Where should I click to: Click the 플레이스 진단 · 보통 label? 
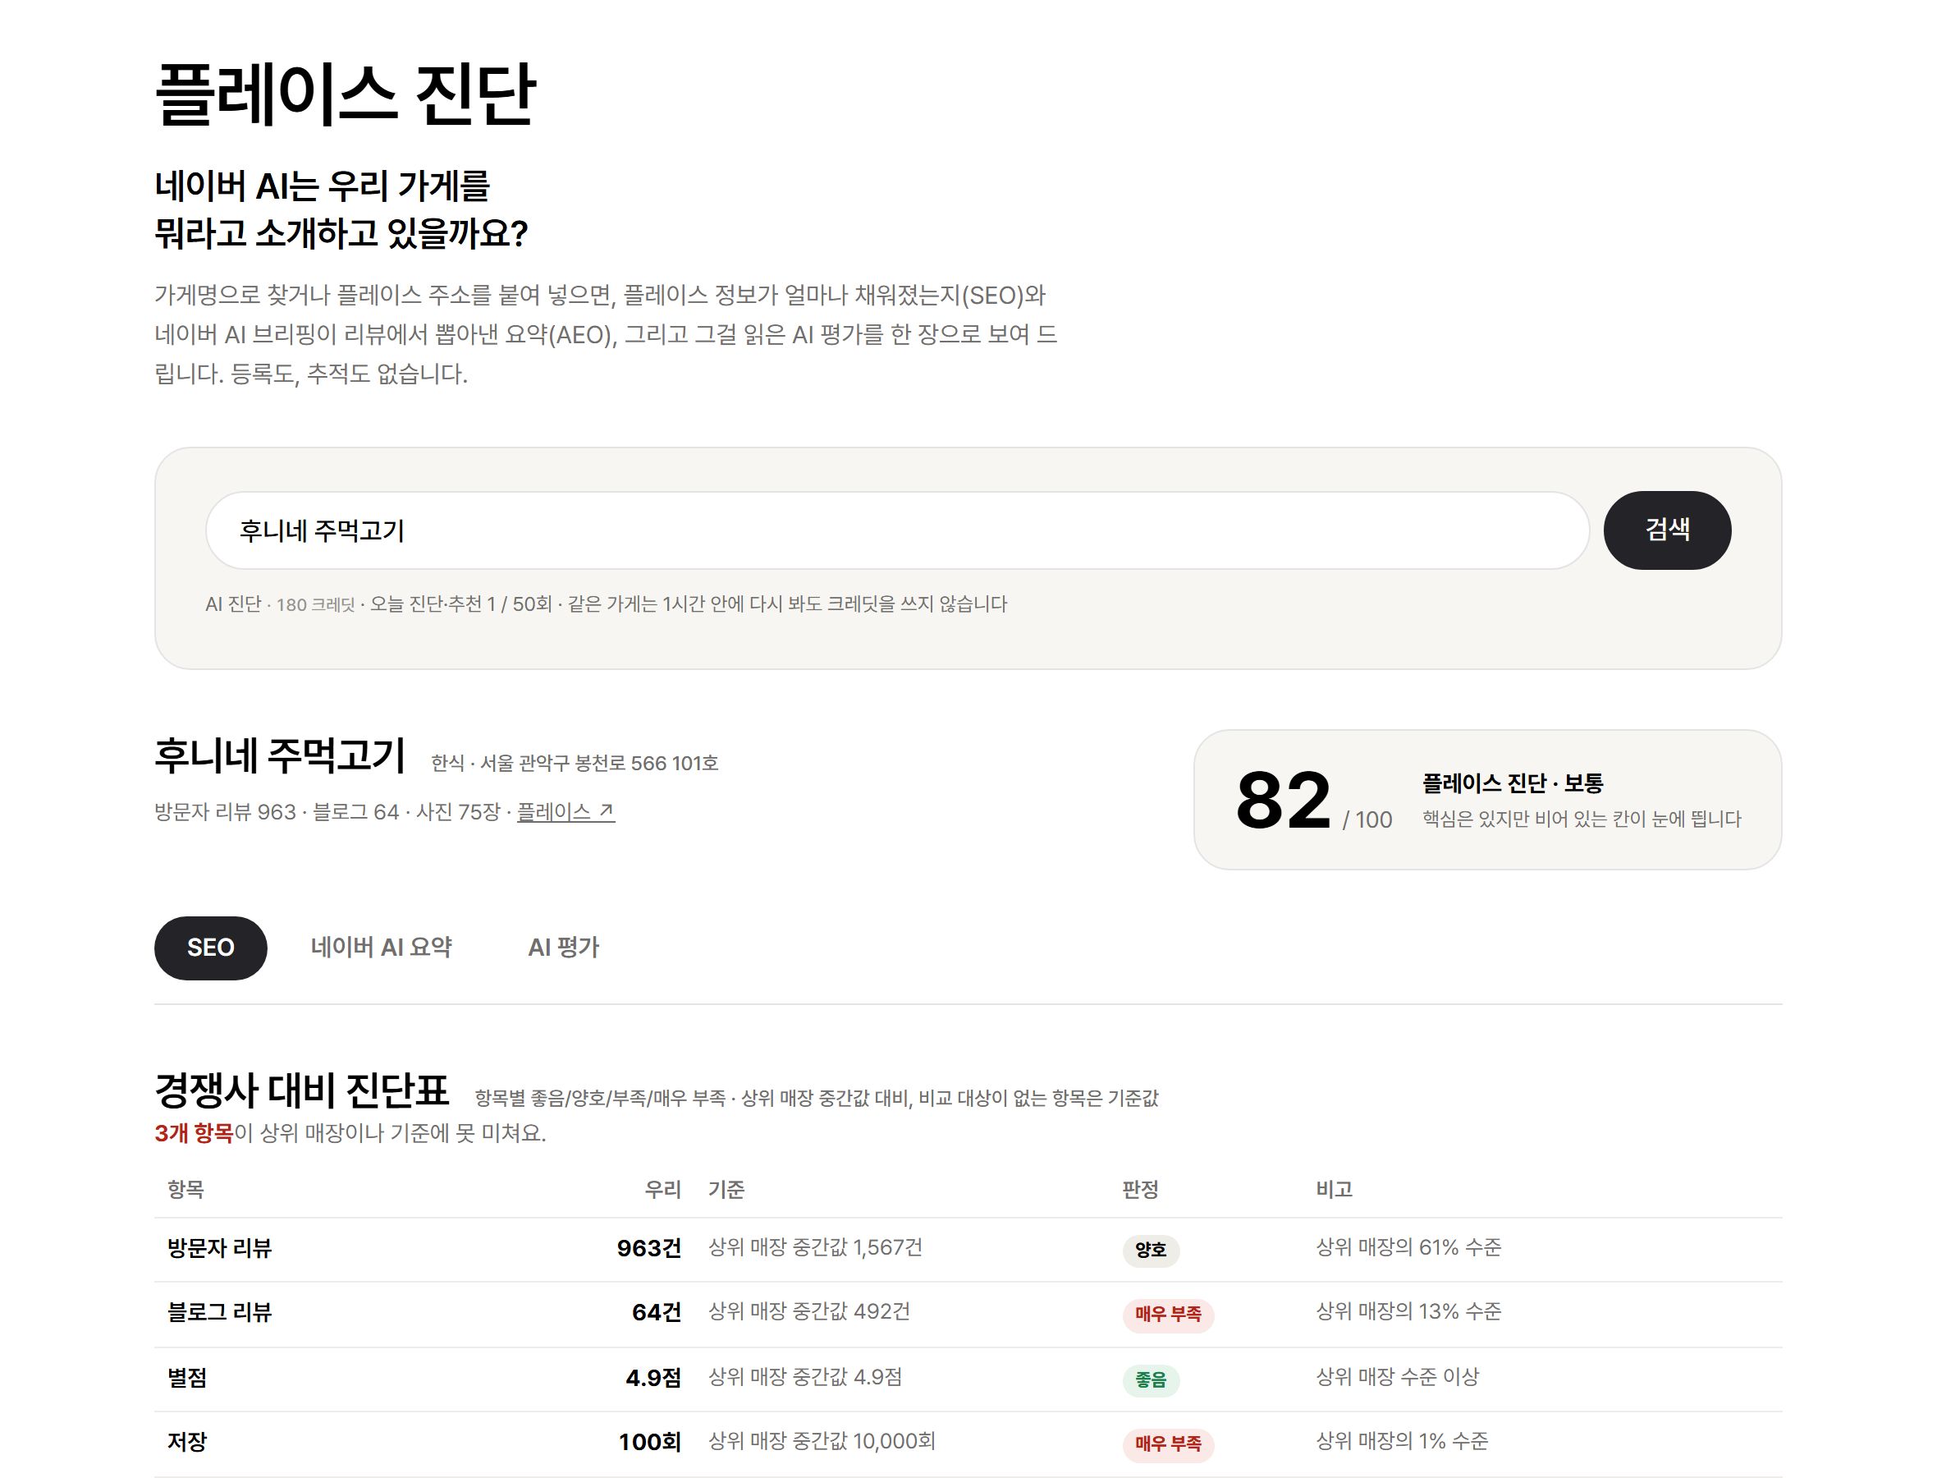pos(1513,783)
